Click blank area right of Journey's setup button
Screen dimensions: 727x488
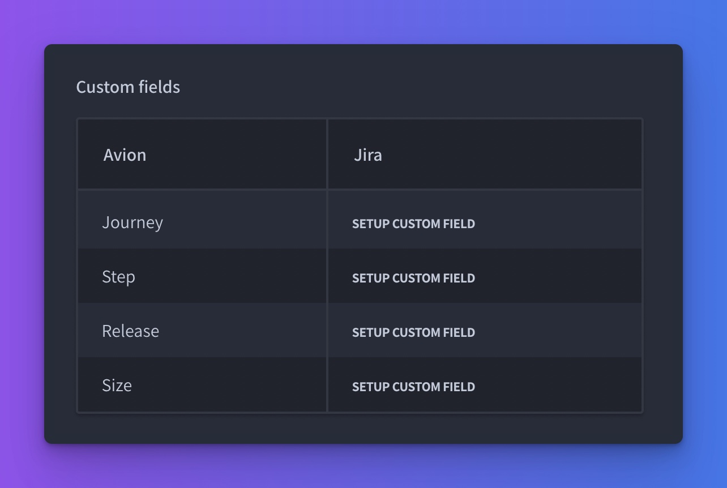click(x=558, y=221)
